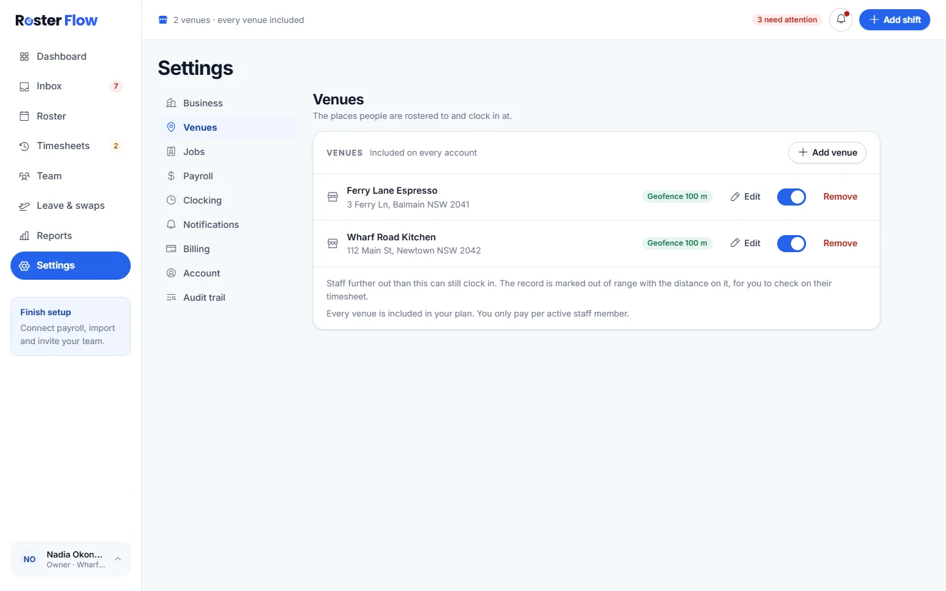
Task: Remove Wharf Road Kitchen venue
Action: [x=840, y=243]
